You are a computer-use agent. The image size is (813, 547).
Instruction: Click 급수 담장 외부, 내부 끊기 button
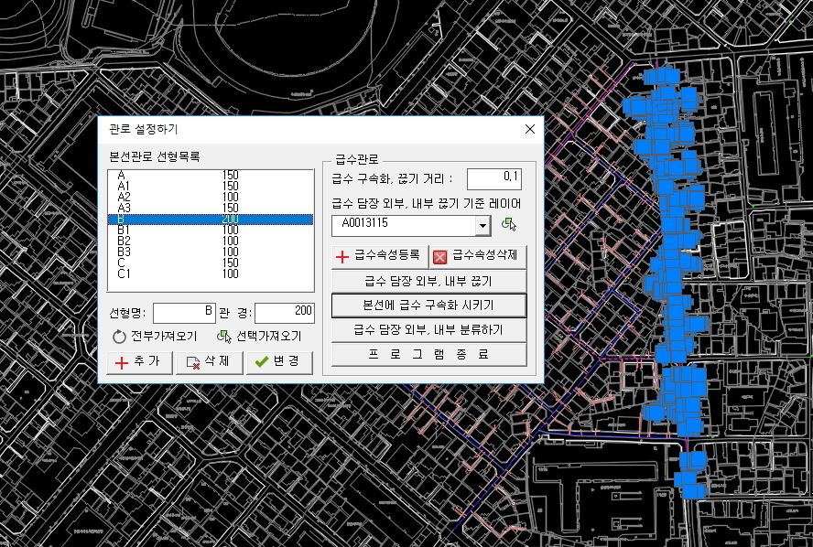tap(428, 281)
